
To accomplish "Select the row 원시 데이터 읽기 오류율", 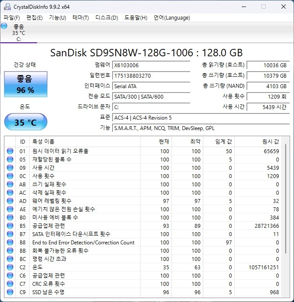I will click(x=143, y=151).
